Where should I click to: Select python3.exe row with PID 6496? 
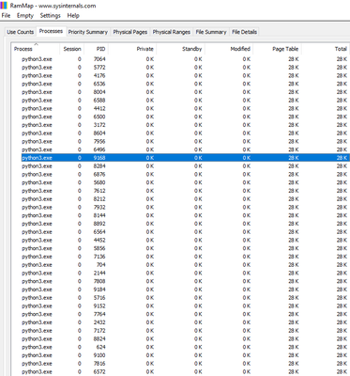pyautogui.click(x=186, y=149)
